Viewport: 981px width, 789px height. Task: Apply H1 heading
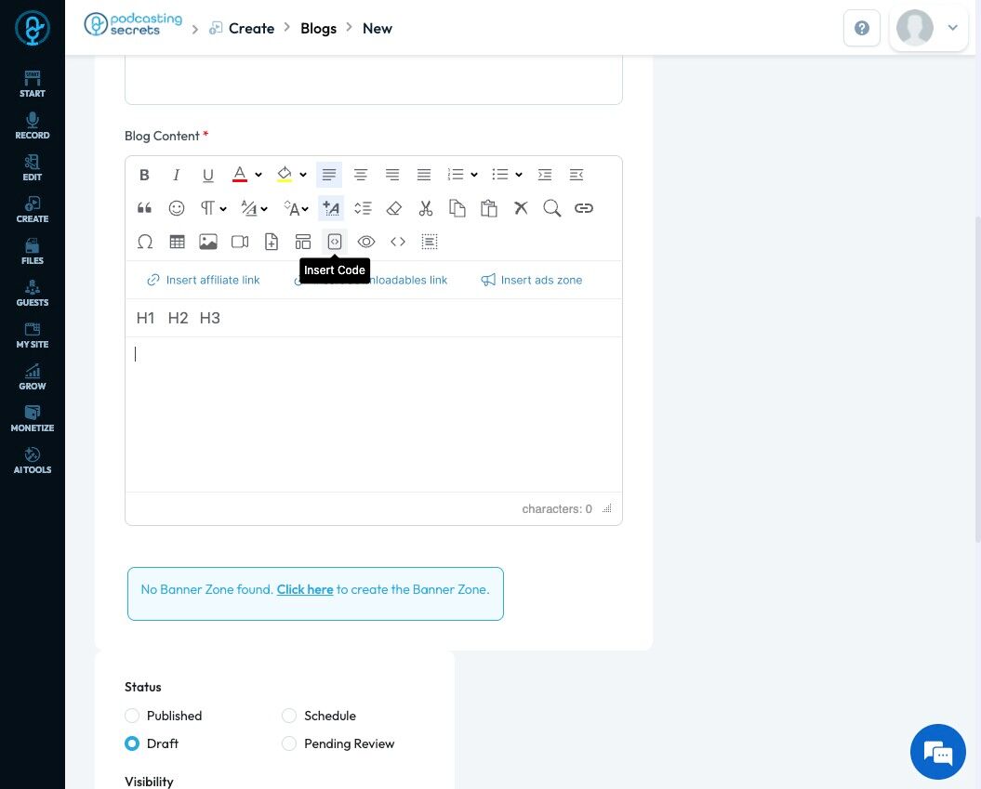[145, 318]
